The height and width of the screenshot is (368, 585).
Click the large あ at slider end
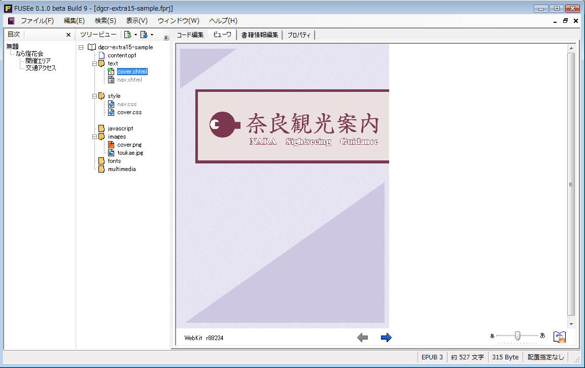tap(542, 336)
